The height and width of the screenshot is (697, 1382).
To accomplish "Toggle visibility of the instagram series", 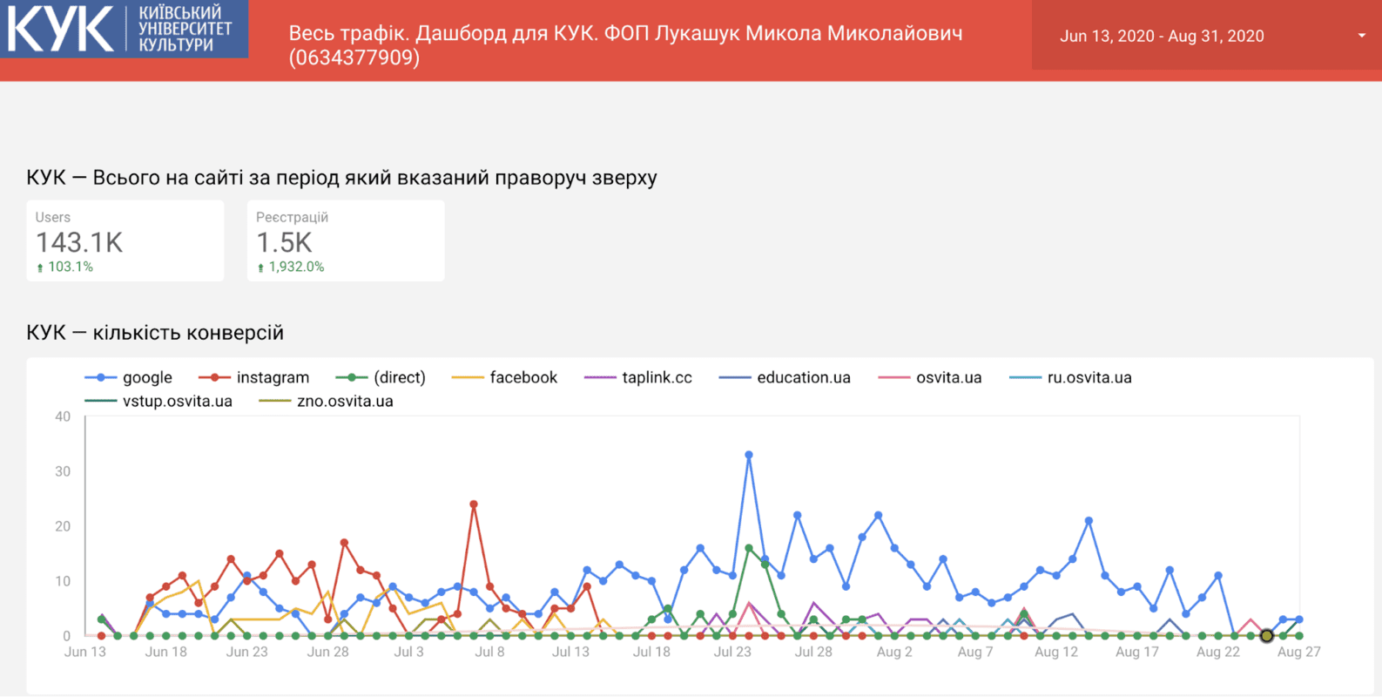I will [217, 376].
